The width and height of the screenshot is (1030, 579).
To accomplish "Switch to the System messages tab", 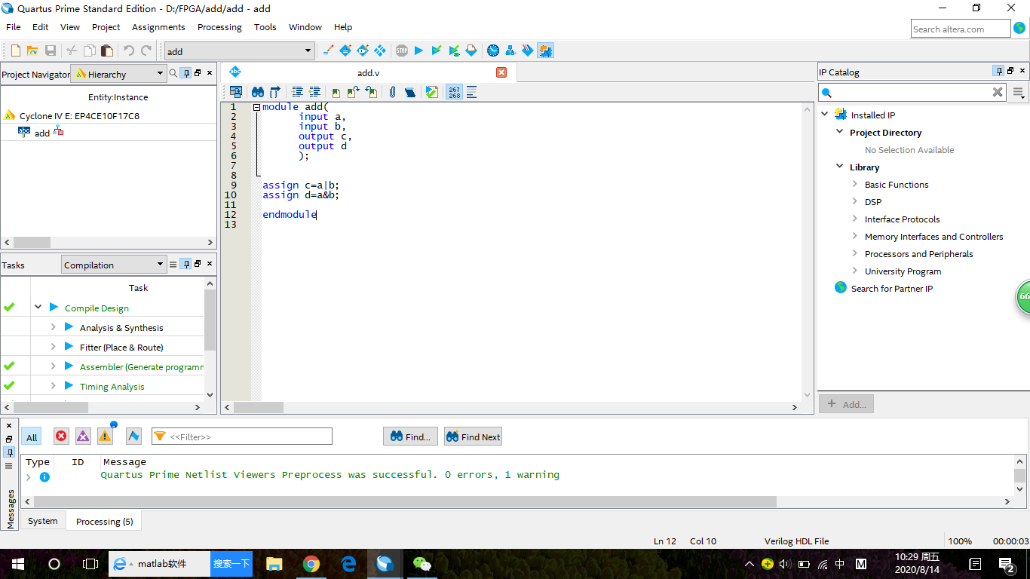I will (x=42, y=520).
